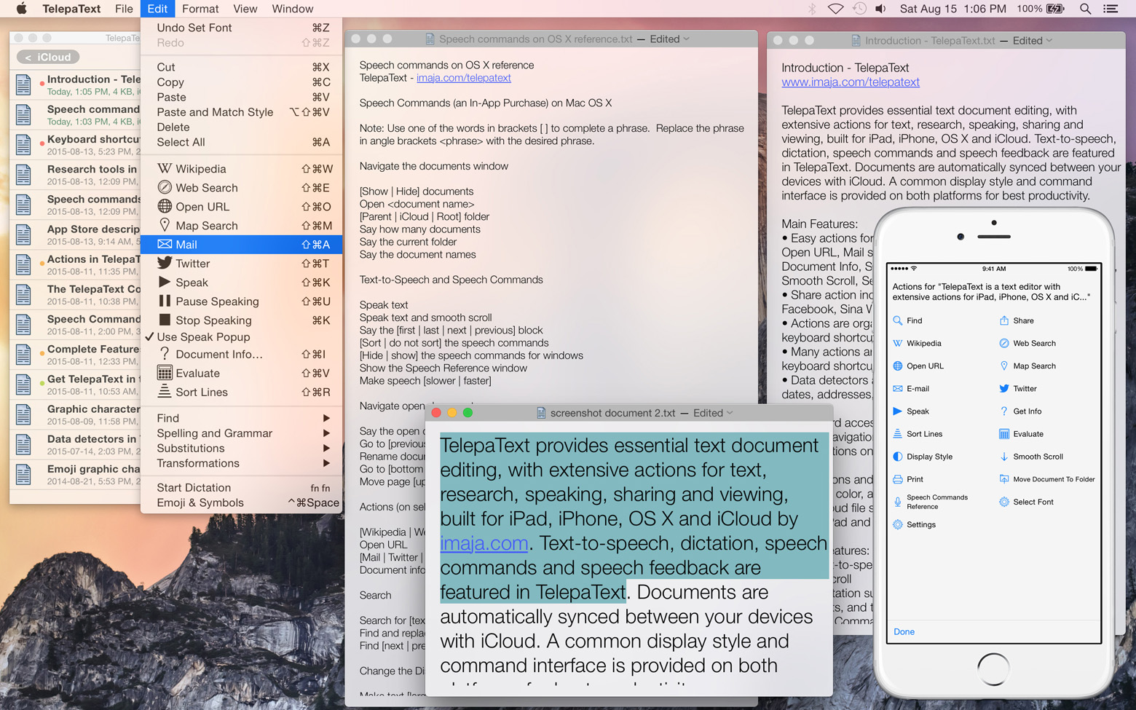This screenshot has width=1136, height=710.
Task: Click the battery status in menu bar
Action: pyautogui.click(x=1041, y=9)
